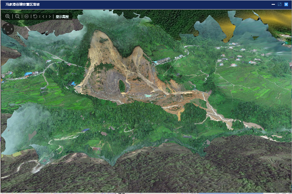Image resolution: width=292 pixels, height=194 pixels.
Task: Pan the map down with compass arrow
Action: coord(8,32)
